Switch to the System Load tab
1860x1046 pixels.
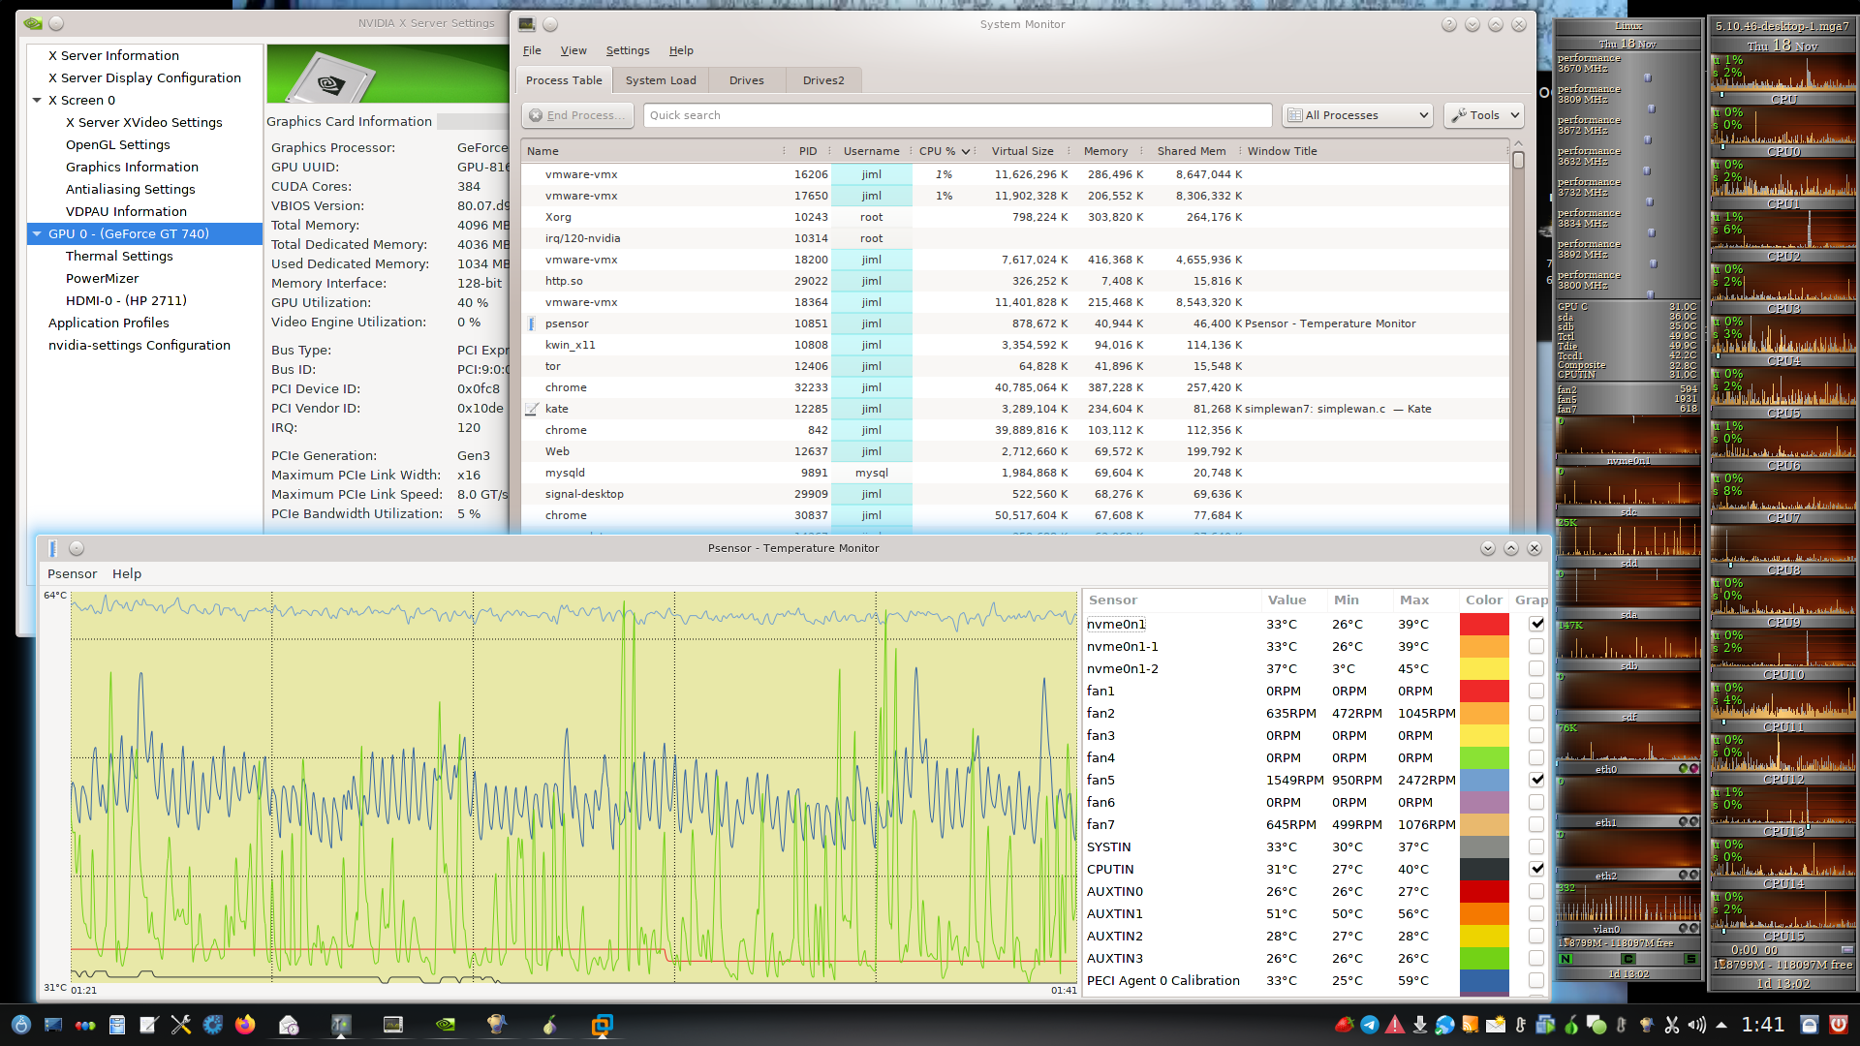coord(661,80)
